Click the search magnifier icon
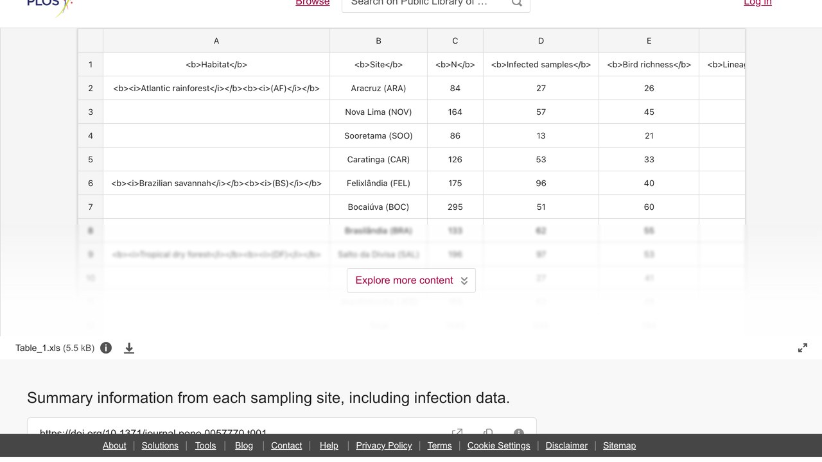 (516, 3)
